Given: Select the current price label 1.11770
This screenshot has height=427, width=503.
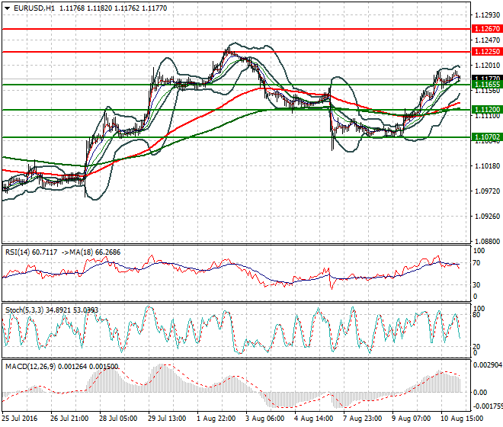Looking at the screenshot, I should pyautogui.click(x=487, y=78).
